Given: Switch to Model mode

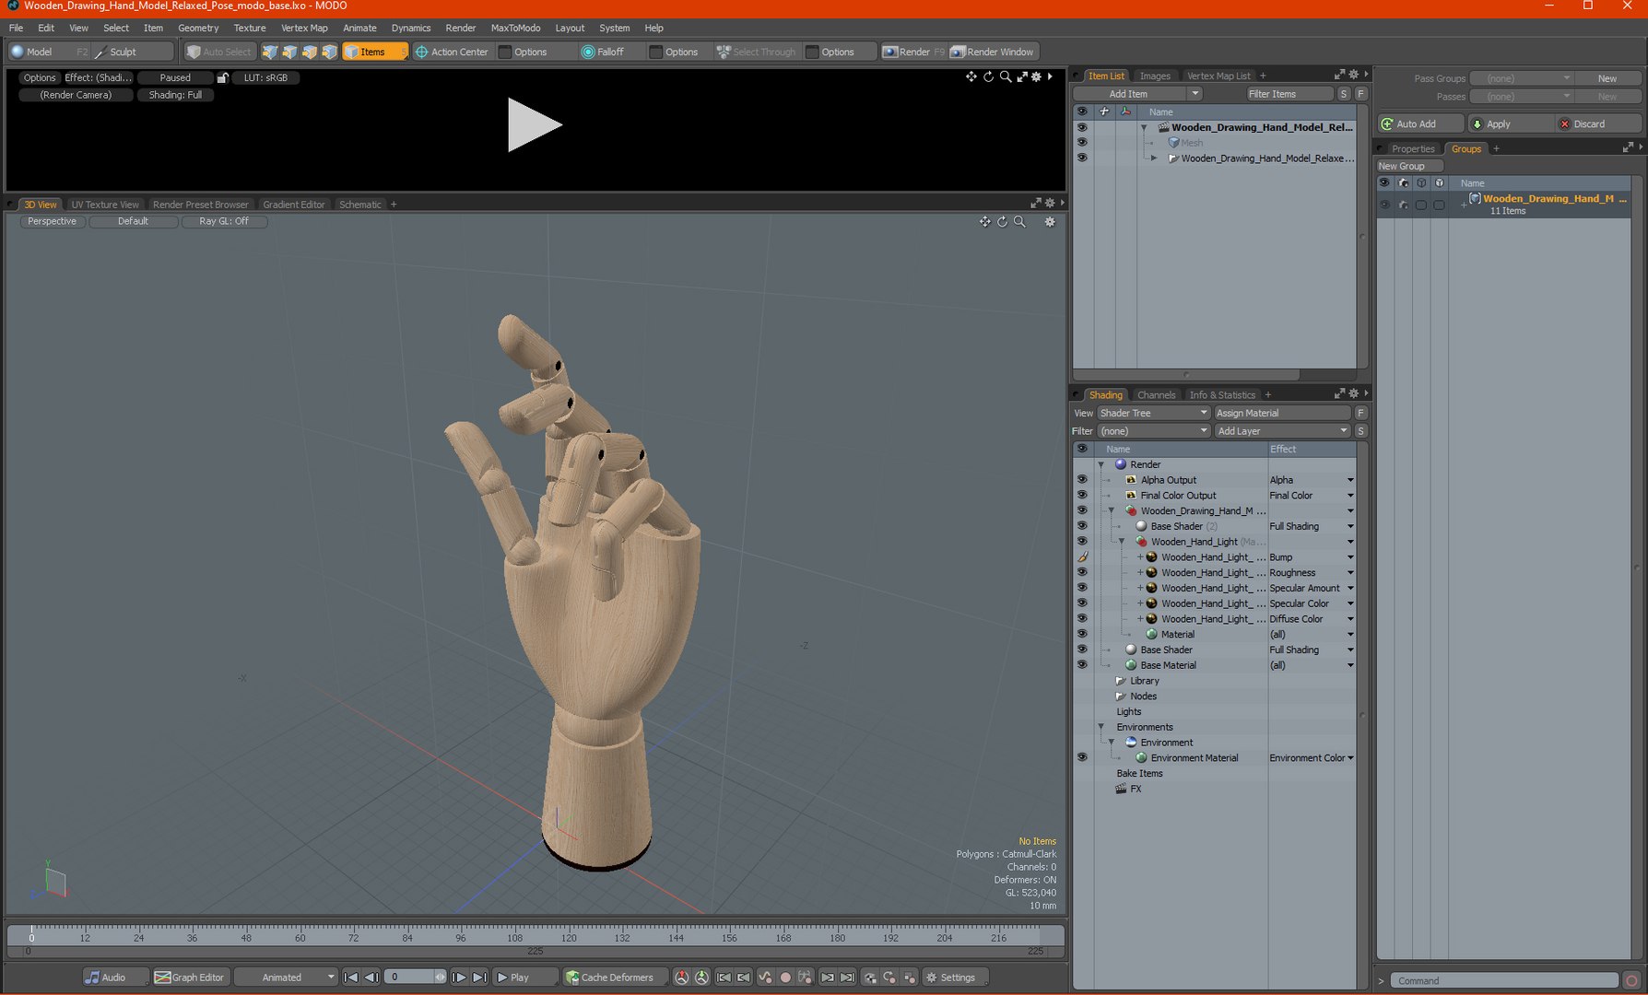Looking at the screenshot, I should (x=48, y=52).
